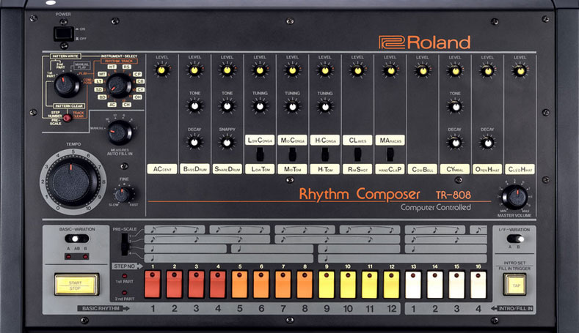This screenshot has width=579, height=333.
Task: Trigger white step button 14
Action: pyautogui.click(x=435, y=285)
